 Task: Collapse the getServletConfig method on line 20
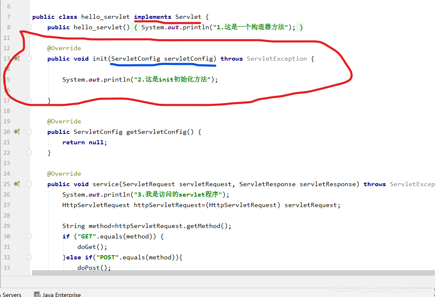[29, 132]
